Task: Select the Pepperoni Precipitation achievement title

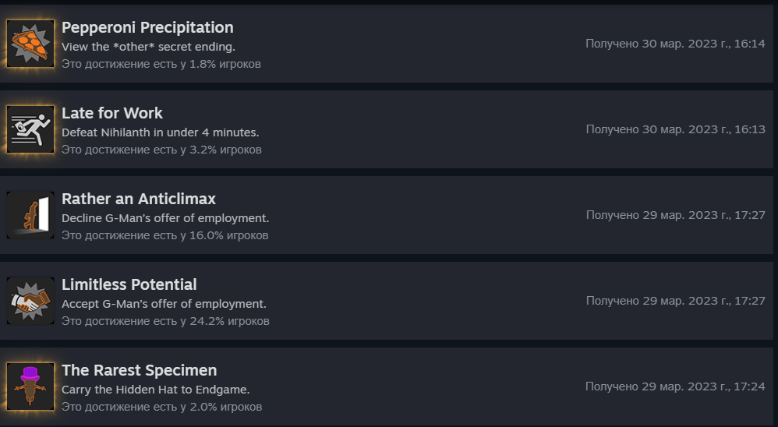Action: (147, 27)
